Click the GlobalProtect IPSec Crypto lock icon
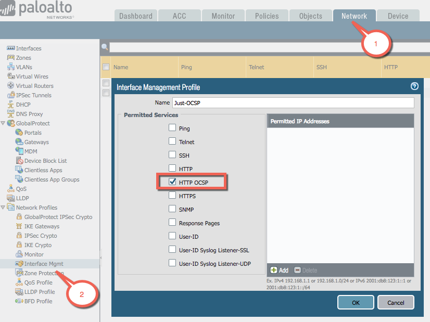430x322 pixels. coord(19,217)
